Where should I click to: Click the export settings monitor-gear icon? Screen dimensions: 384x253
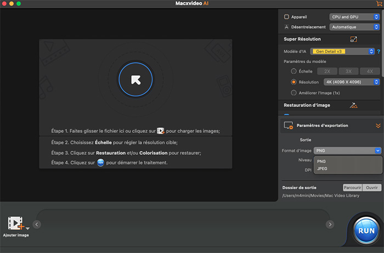(288, 125)
